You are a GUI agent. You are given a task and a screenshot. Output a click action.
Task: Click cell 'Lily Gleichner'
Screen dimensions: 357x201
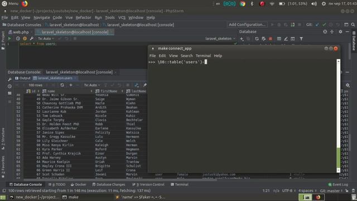pos(55,141)
